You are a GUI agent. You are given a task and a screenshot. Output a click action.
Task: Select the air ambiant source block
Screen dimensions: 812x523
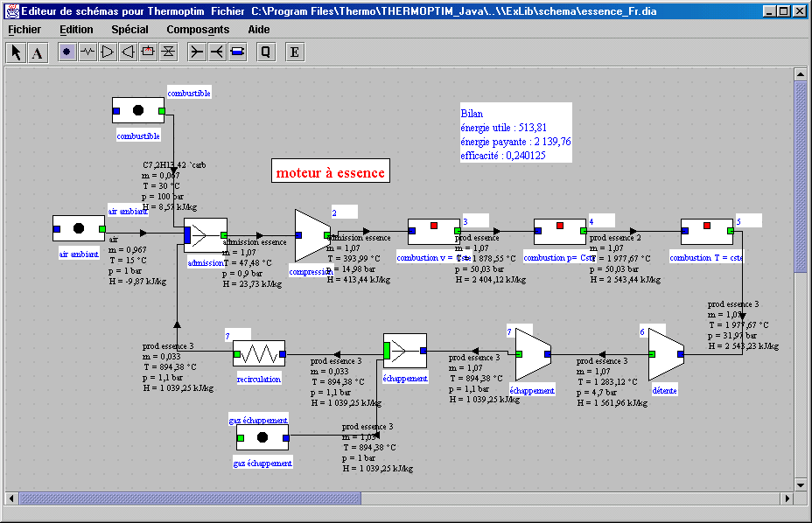pyautogui.click(x=79, y=228)
